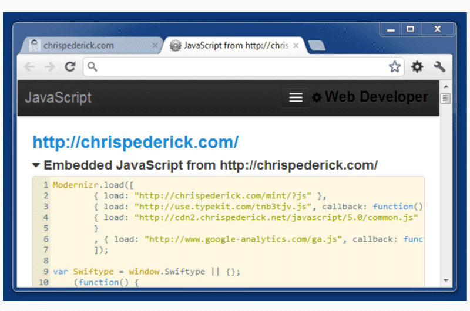Open the http://chrispederick.com/ link
The image size is (470, 311).
tap(136, 142)
